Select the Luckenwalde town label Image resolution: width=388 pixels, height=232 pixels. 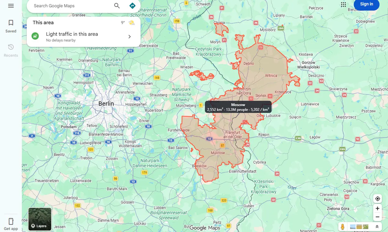[x=81, y=181]
